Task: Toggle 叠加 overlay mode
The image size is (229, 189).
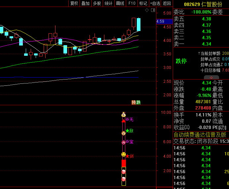Action: pyautogui.click(x=86, y=3)
